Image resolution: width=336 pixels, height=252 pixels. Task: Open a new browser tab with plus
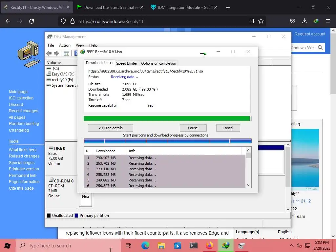[228, 8]
